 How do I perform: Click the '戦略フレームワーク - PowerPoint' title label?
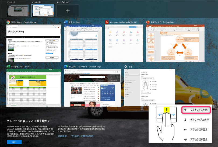point(163,22)
